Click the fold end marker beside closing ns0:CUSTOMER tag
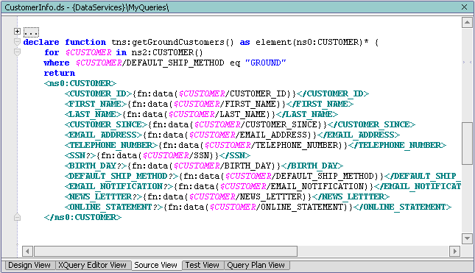475x273 pixels. (x=17, y=217)
